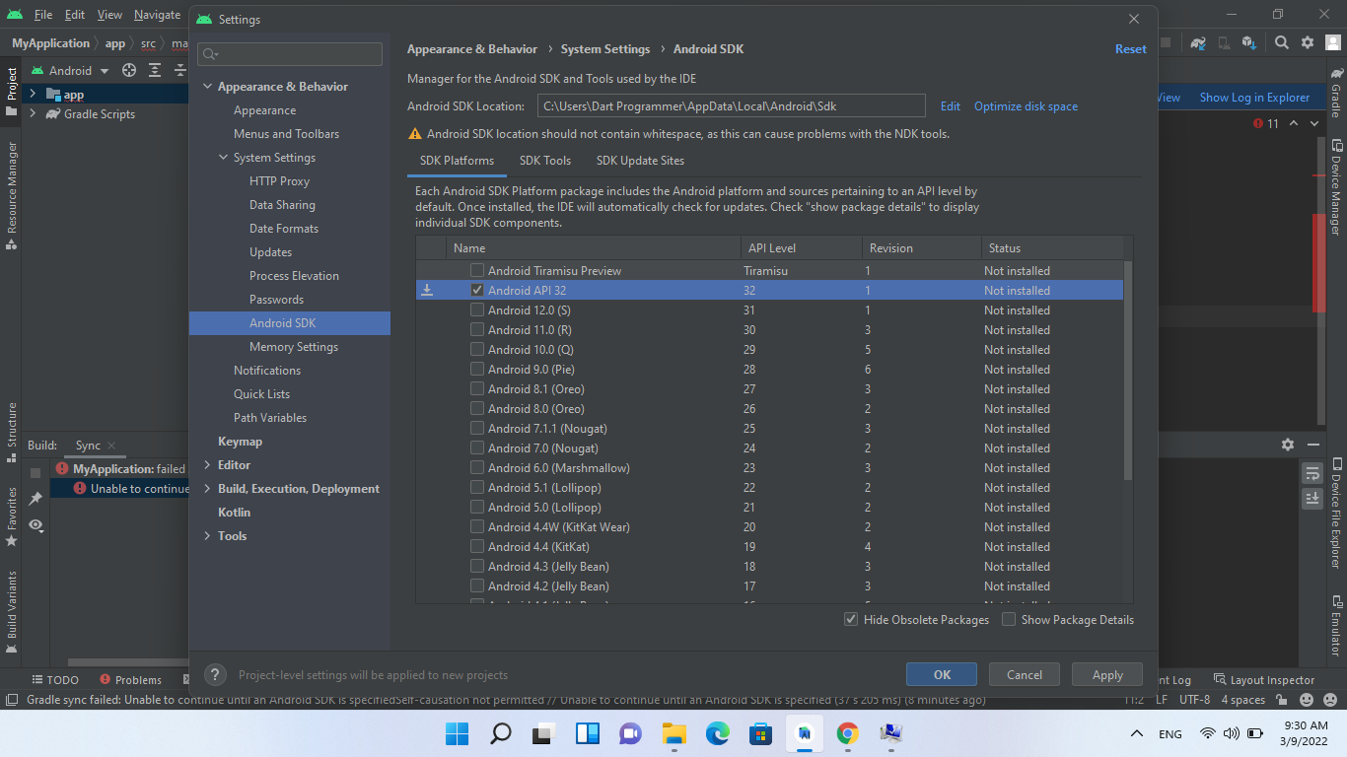This screenshot has height=757, width=1347.
Task: Expand the Editor settings group
Action: pyautogui.click(x=208, y=465)
